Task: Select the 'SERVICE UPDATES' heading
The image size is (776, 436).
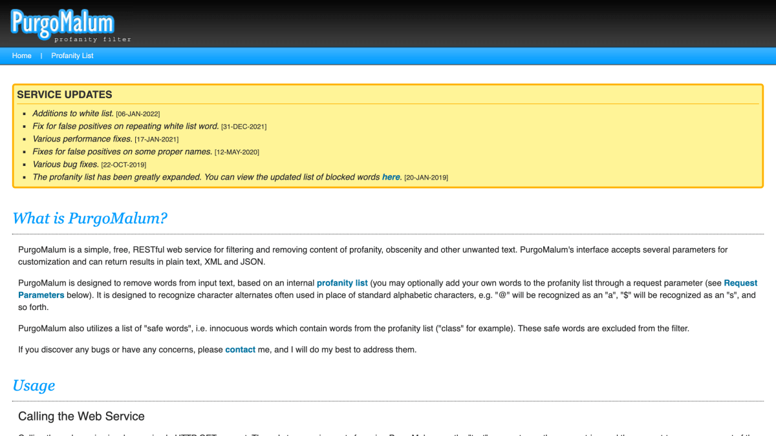Action: pyautogui.click(x=65, y=94)
